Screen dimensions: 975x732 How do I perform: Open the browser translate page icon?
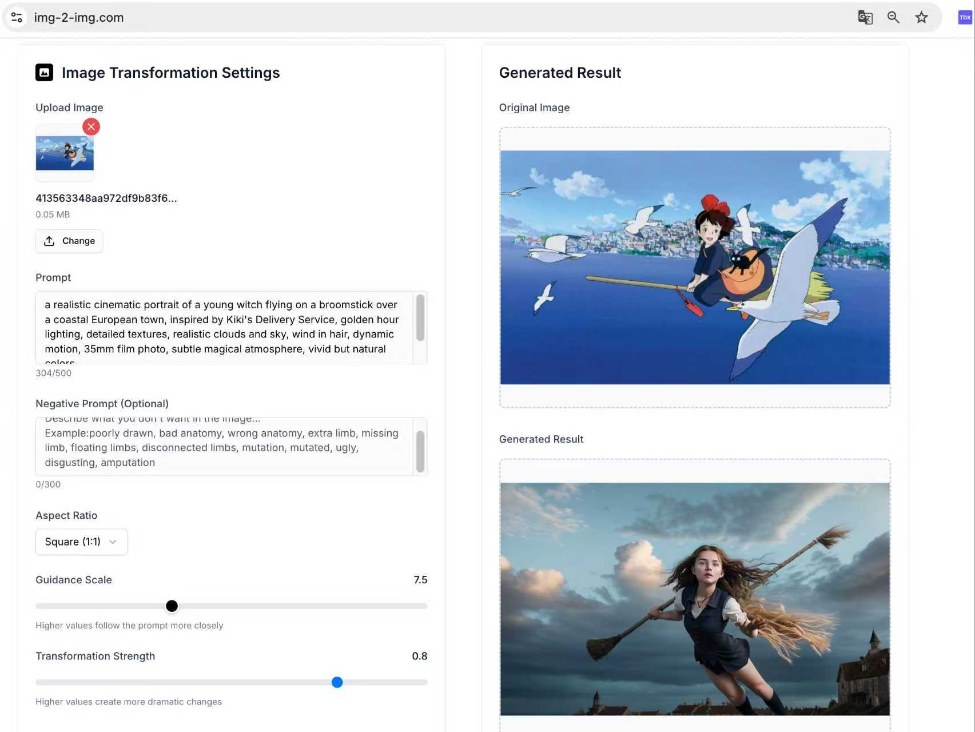(x=865, y=18)
